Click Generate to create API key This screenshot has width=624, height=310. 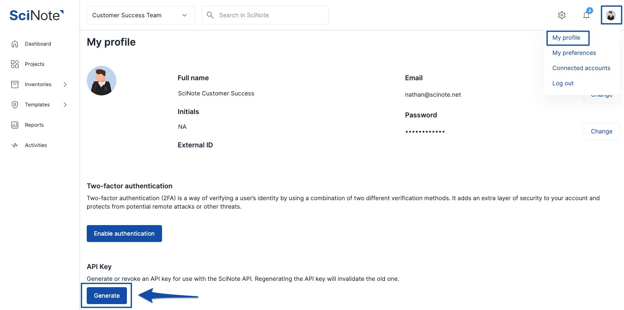tap(107, 296)
